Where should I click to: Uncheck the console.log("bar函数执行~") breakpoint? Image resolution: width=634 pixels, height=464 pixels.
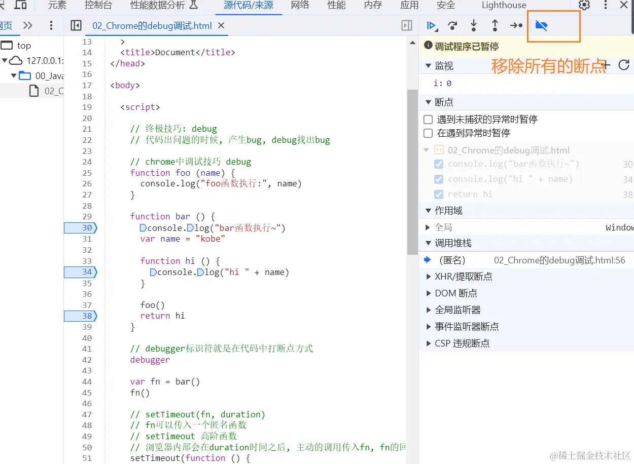(x=439, y=164)
